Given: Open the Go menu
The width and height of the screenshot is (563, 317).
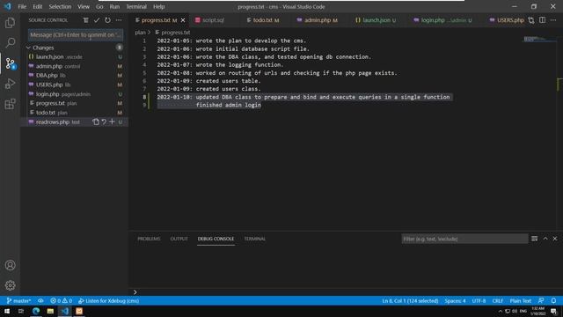Looking at the screenshot, I should [99, 6].
